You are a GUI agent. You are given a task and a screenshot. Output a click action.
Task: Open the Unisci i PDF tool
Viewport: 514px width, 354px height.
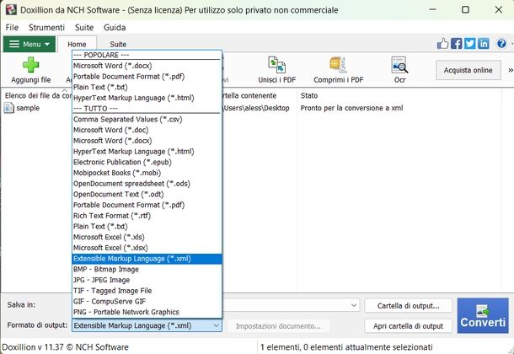point(276,70)
